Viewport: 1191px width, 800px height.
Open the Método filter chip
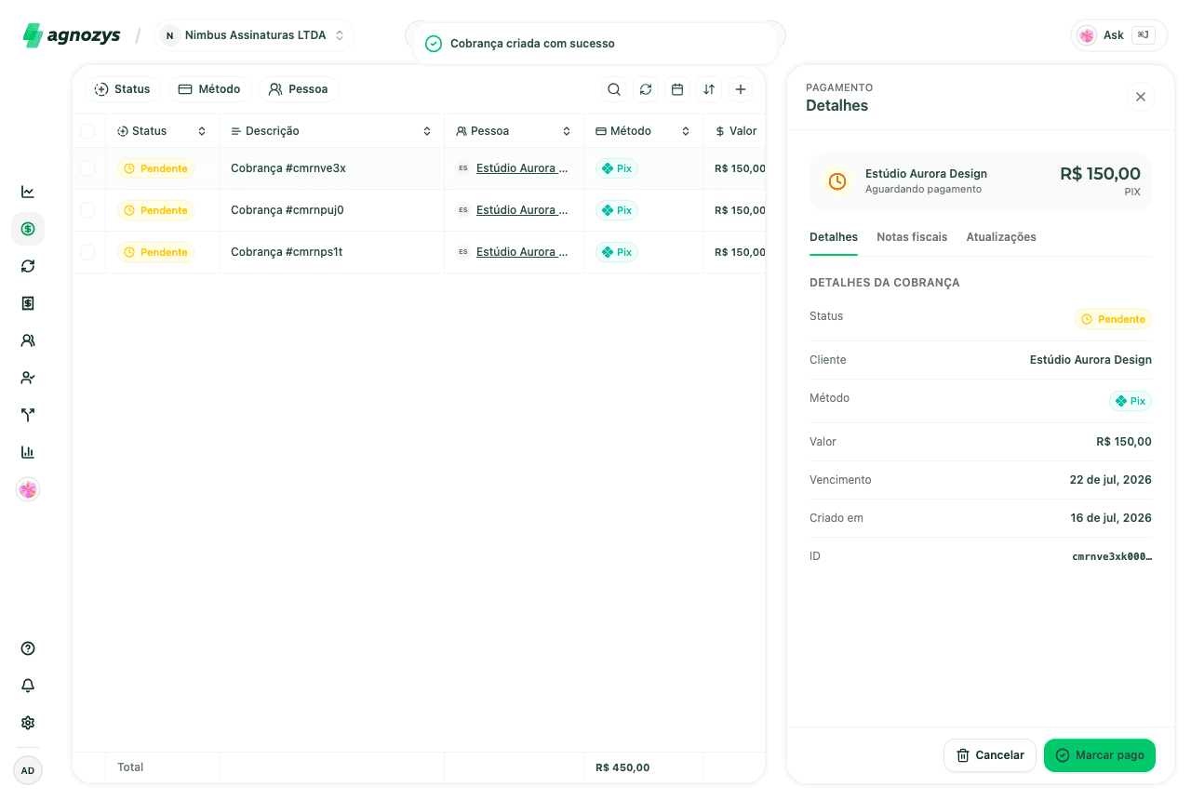click(209, 89)
